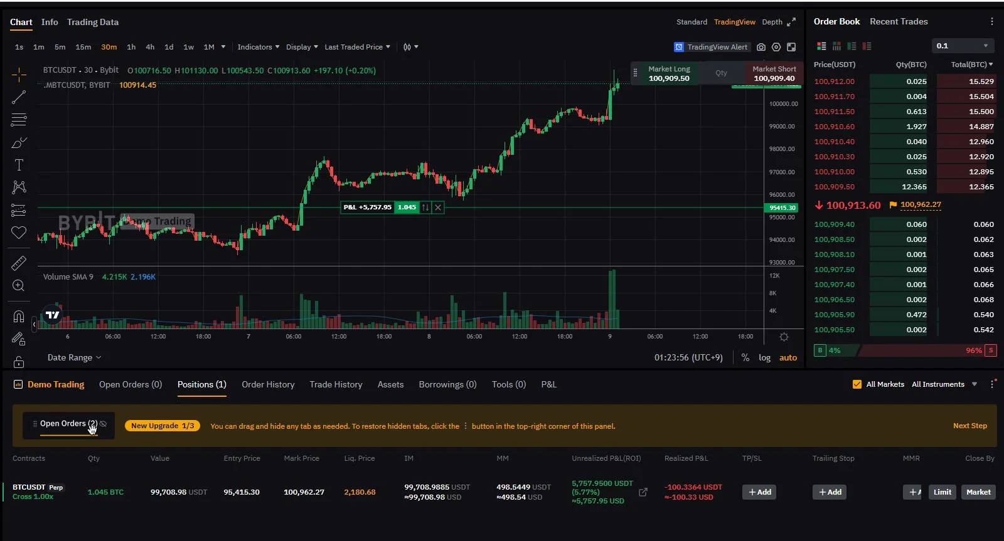Close position by Limit button
The width and height of the screenshot is (1004, 541).
point(943,492)
